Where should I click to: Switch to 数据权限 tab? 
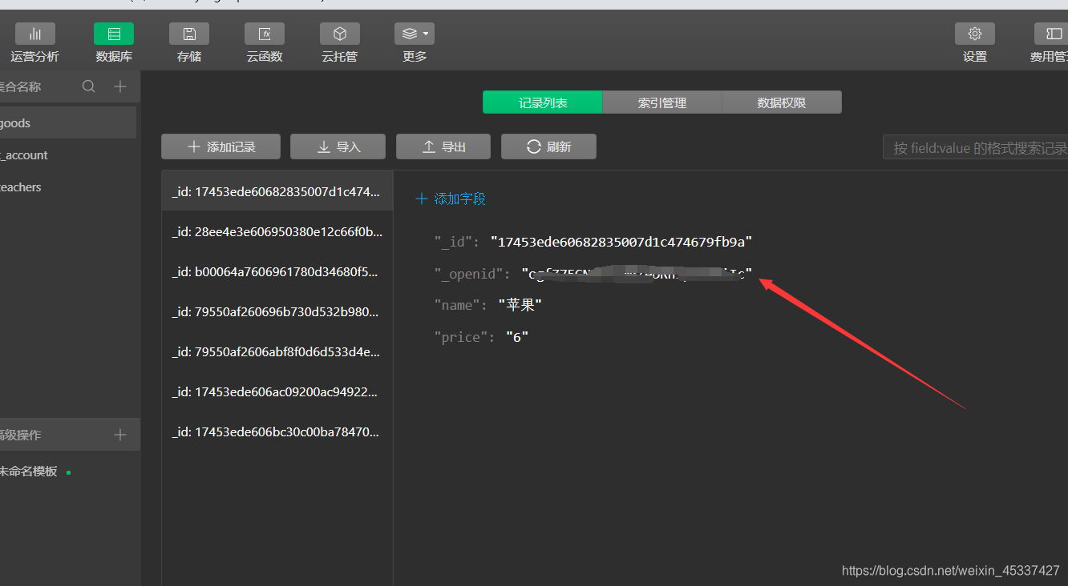pos(782,102)
